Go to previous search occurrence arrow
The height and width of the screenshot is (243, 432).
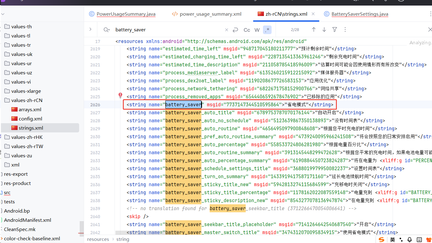click(x=314, y=29)
